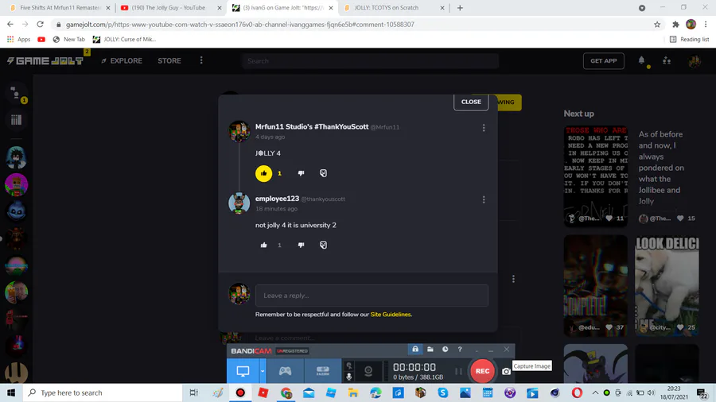The image size is (716, 402).
Task: Dislike the JOLLY 4 comment
Action: [x=301, y=173]
